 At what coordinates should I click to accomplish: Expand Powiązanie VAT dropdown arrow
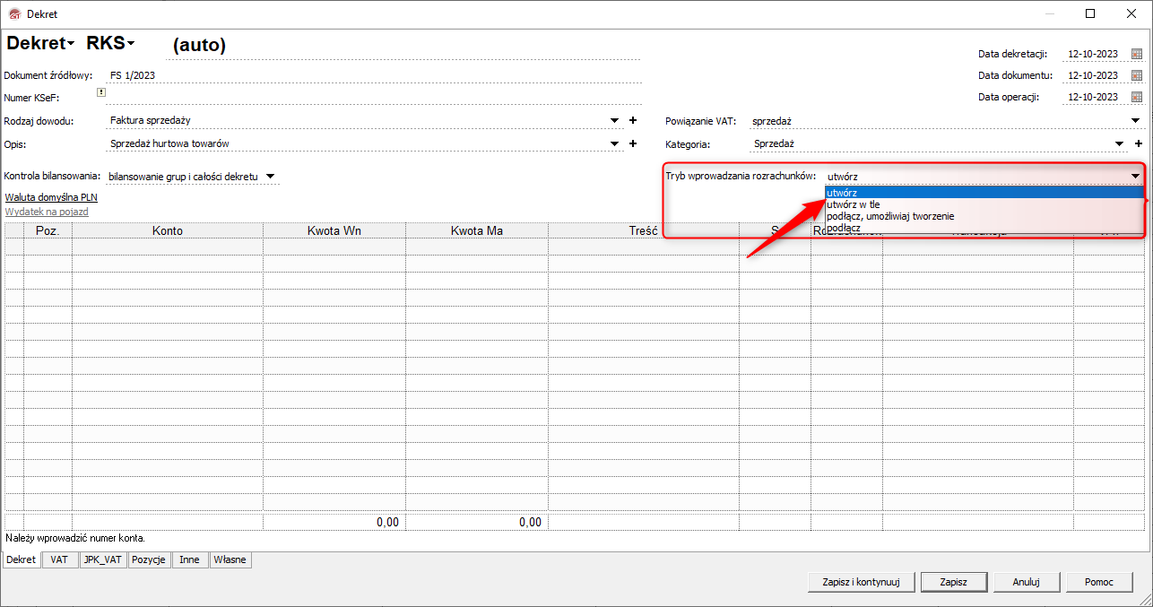(1135, 120)
